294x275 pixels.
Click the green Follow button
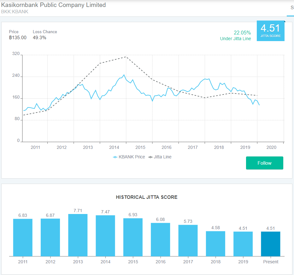pos(265,163)
